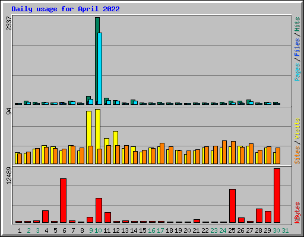Screen dimensions: 304x237
Task: Click day label 5 on the x-axis
Action: [x=55, y=230]
